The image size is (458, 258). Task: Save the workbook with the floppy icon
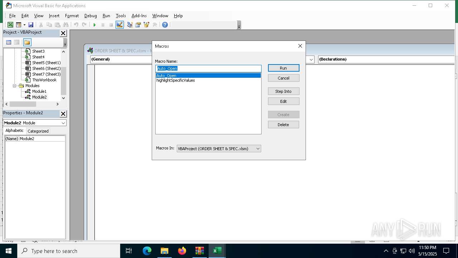(x=31, y=25)
